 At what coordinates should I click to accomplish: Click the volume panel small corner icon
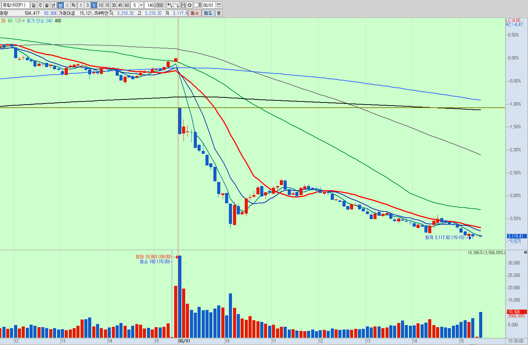pyautogui.click(x=525, y=252)
